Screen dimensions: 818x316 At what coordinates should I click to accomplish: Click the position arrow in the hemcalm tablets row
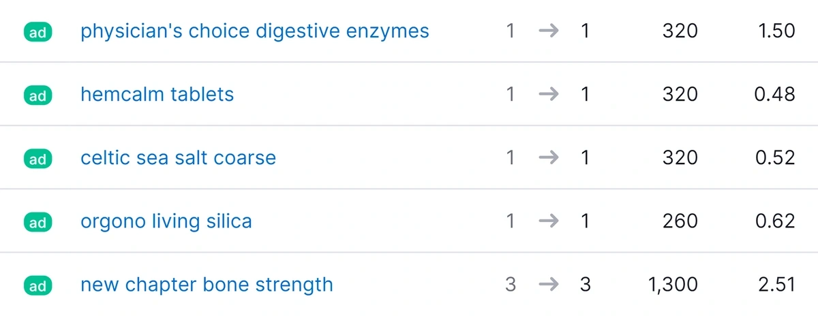click(x=548, y=94)
